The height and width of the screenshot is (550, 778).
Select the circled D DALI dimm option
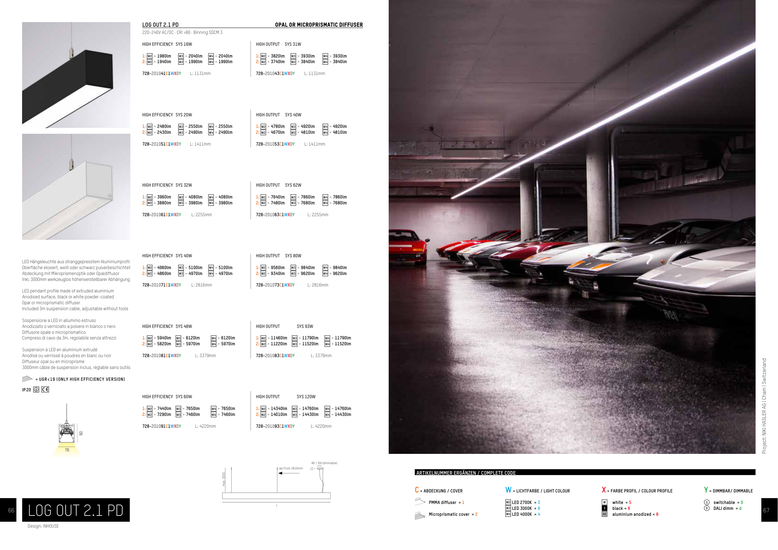point(706,508)
